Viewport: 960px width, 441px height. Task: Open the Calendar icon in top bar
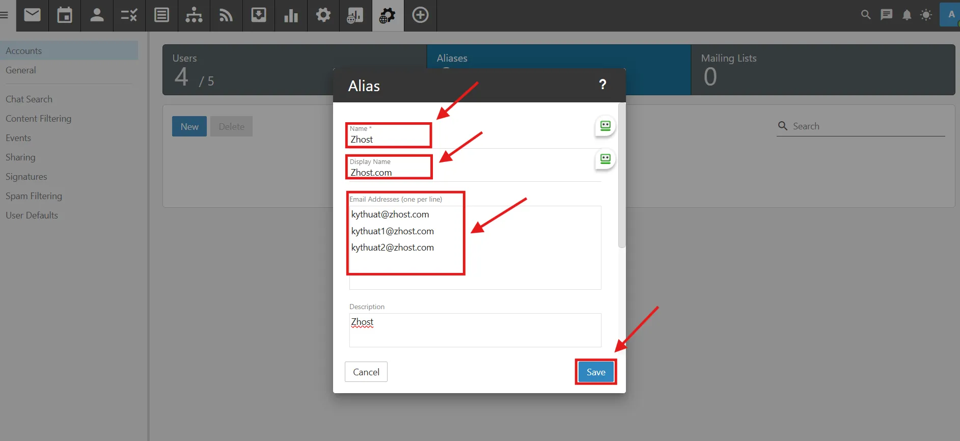click(65, 15)
